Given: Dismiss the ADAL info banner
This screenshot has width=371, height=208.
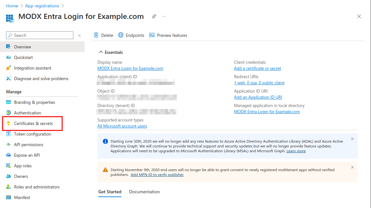Looking at the screenshot, I should click(x=352, y=139).
